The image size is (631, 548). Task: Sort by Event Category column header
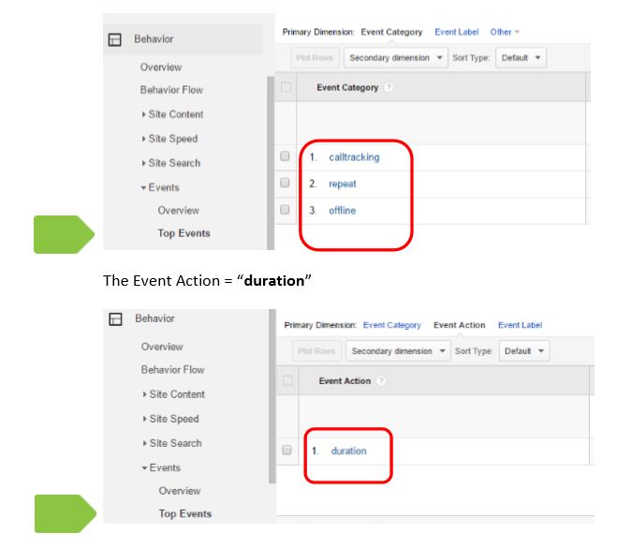tap(347, 87)
